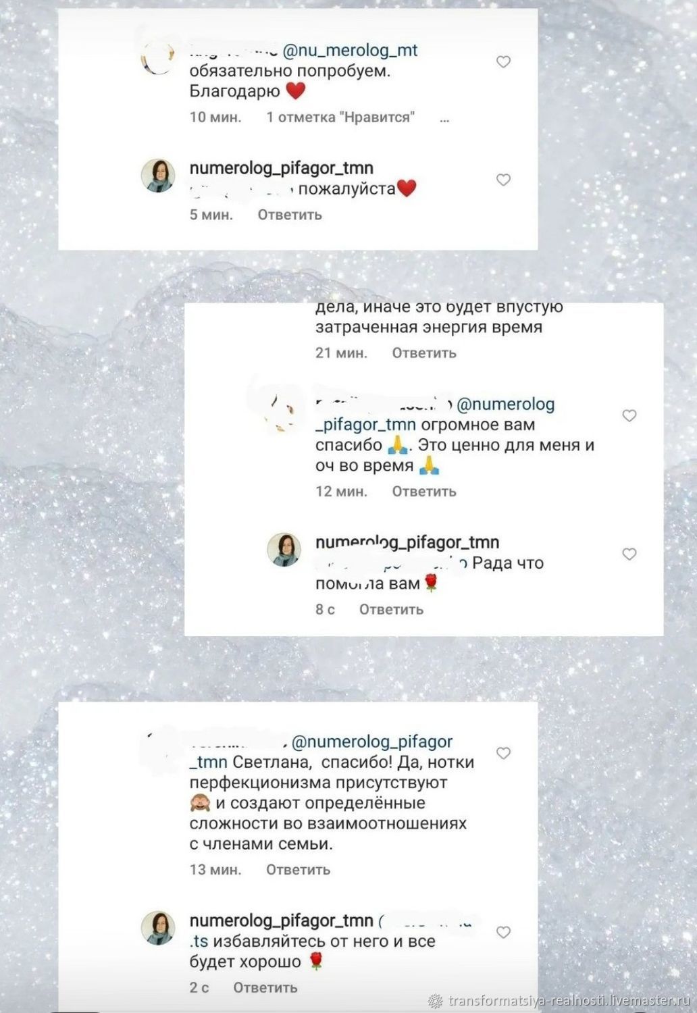This screenshot has width=697, height=1013.
Task: Reply to the 12 мин. thank-you comment
Action: point(424,492)
